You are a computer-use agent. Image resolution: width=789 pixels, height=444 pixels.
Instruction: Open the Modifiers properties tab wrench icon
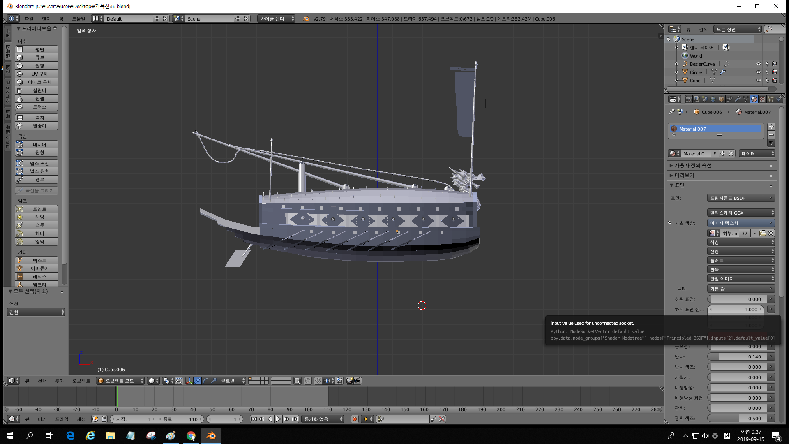point(738,99)
